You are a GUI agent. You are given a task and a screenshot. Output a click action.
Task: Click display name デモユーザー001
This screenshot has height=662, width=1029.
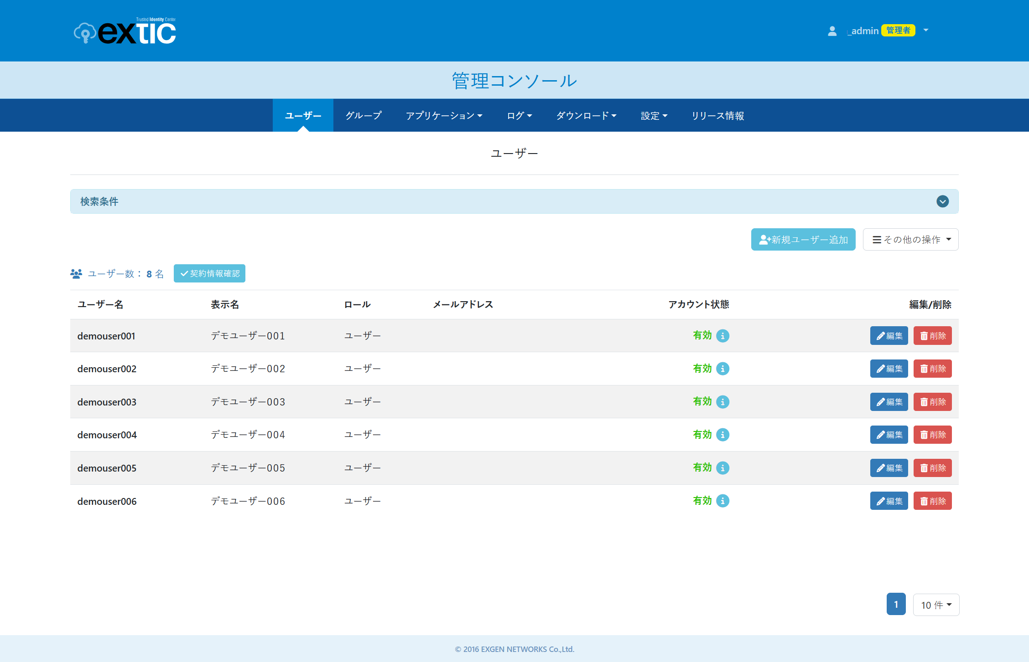(x=248, y=336)
